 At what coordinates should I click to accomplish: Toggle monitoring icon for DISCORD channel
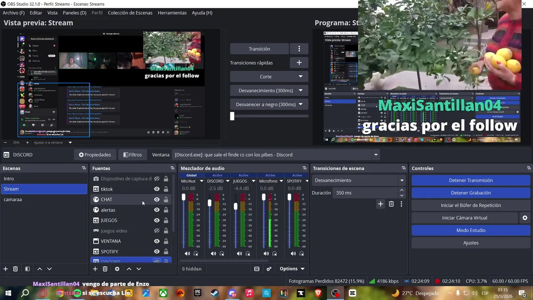222,253
